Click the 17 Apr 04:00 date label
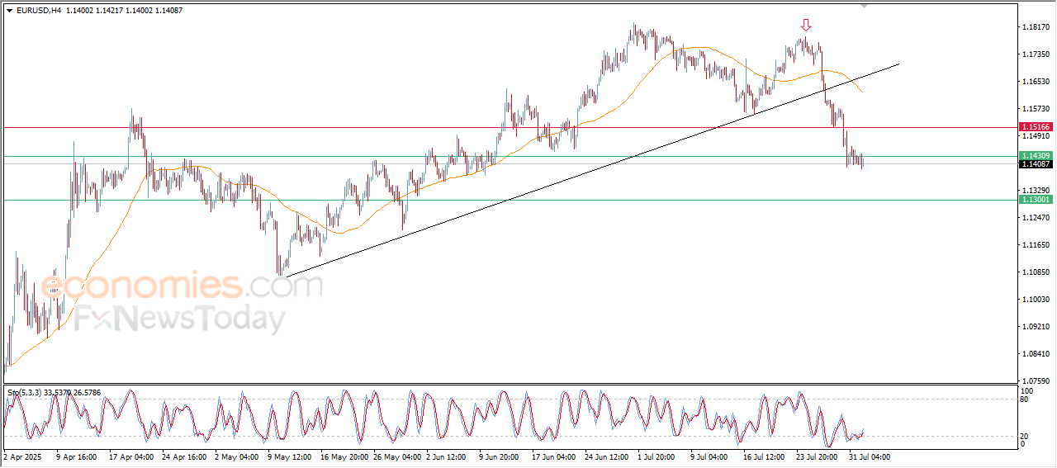 point(131,456)
